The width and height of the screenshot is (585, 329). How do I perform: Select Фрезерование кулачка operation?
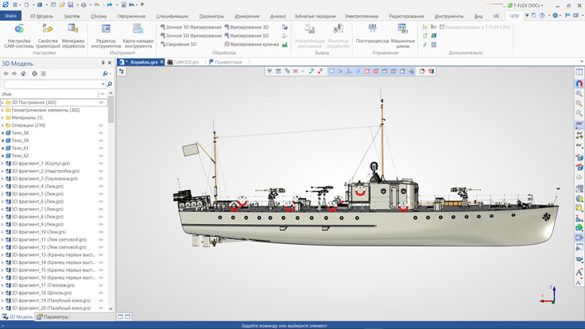(252, 45)
